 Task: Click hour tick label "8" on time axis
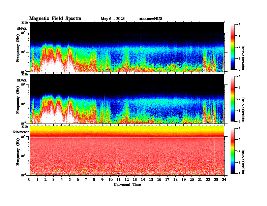pyautogui.click(x=94, y=179)
